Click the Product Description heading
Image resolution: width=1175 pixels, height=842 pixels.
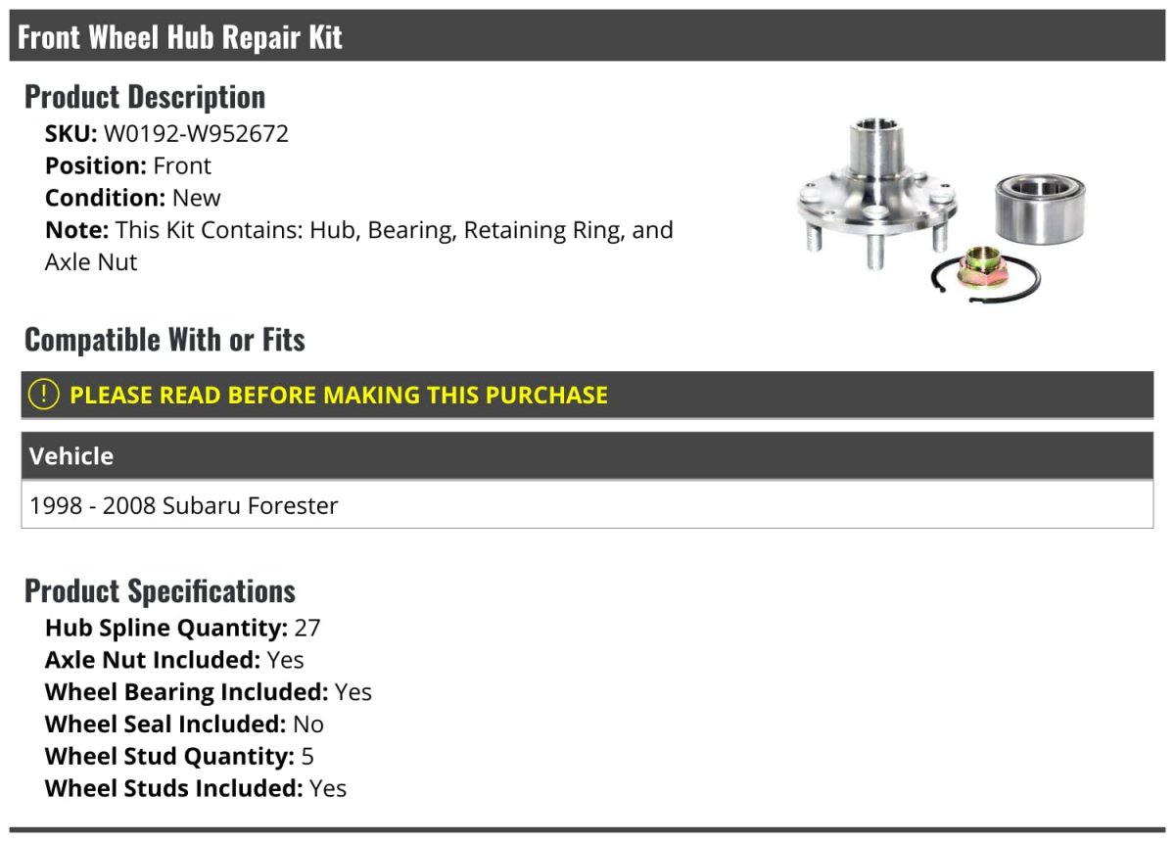point(145,96)
